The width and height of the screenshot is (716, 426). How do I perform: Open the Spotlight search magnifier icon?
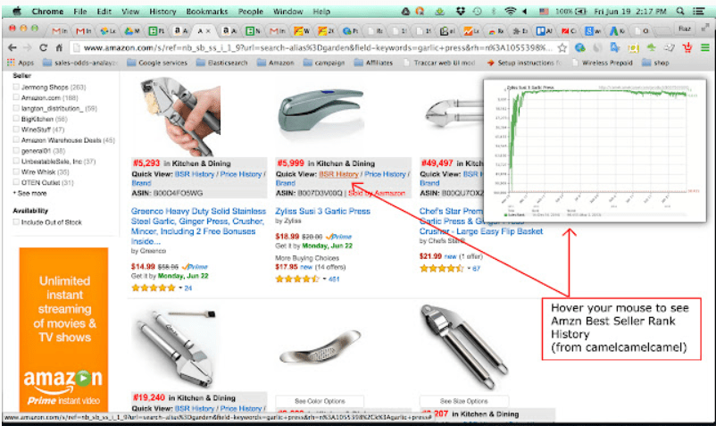pos(680,11)
